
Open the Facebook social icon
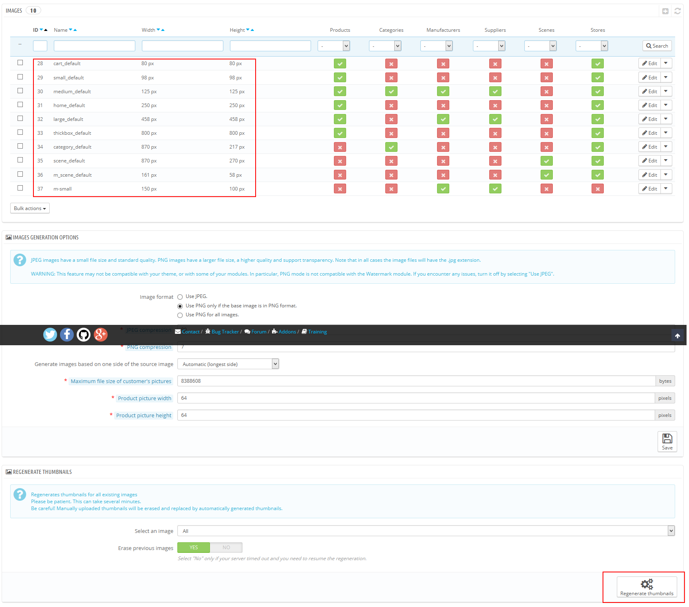tap(67, 335)
